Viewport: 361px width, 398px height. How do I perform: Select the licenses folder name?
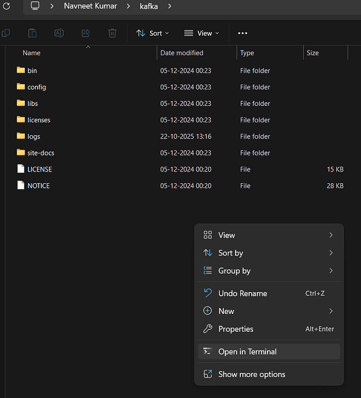[39, 120]
